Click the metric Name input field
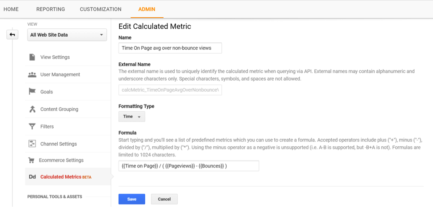433x207 pixels. point(170,48)
